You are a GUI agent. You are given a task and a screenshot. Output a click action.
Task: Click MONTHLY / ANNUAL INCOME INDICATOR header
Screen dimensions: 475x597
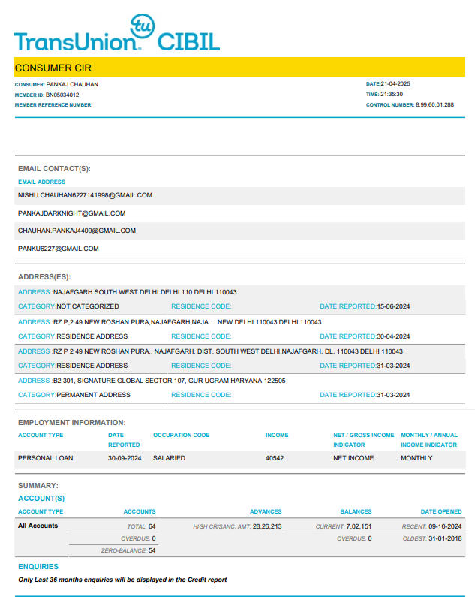click(429, 440)
